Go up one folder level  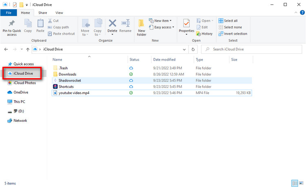(x=28, y=49)
